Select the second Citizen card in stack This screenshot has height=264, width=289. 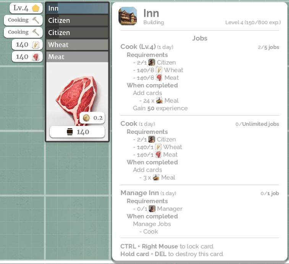(77, 32)
